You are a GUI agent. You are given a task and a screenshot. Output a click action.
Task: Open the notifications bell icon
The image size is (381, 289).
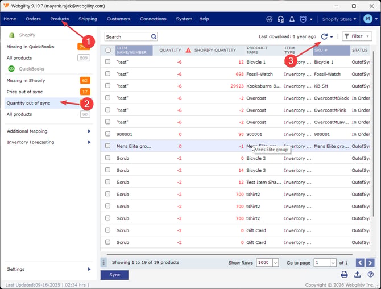point(292,19)
